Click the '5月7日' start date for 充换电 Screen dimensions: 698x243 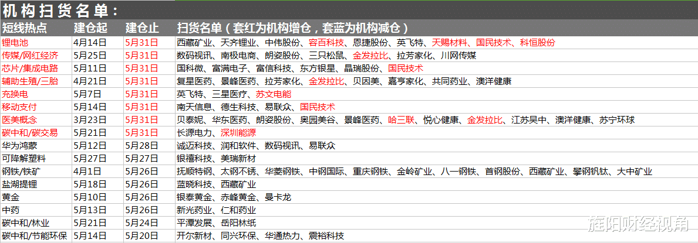pyautogui.click(x=87, y=95)
